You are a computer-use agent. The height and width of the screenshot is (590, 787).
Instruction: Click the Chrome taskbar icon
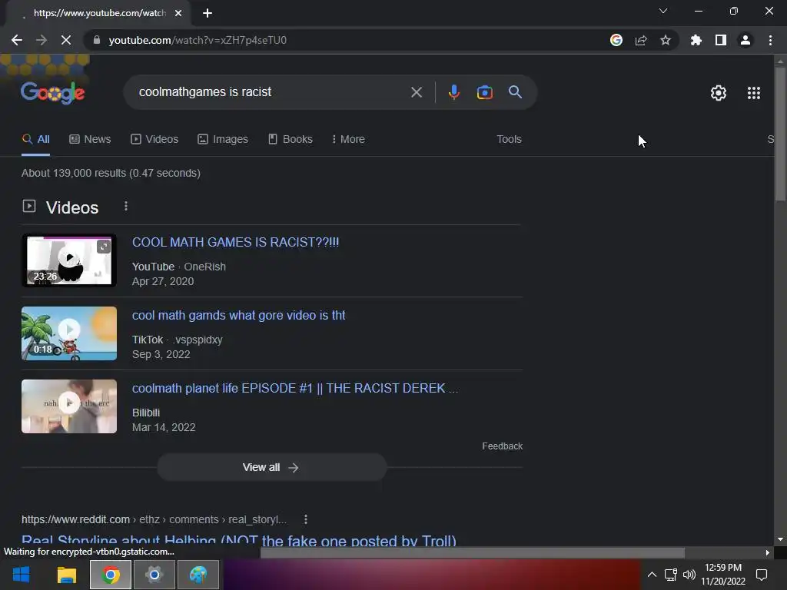[x=111, y=575]
